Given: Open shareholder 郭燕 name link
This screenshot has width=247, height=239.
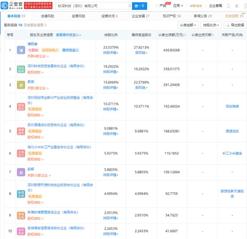Looking at the screenshot, I should click(x=31, y=82).
